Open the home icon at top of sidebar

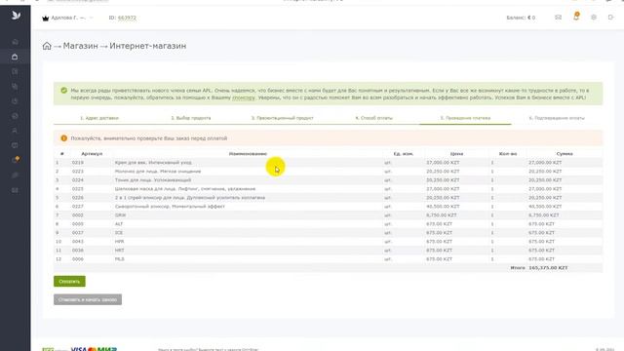pos(16,42)
